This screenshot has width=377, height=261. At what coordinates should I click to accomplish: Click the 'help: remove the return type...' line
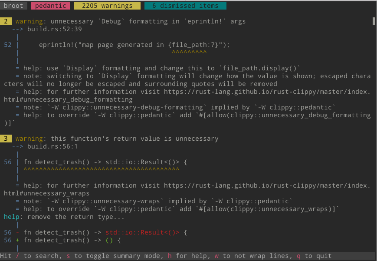point(64,217)
